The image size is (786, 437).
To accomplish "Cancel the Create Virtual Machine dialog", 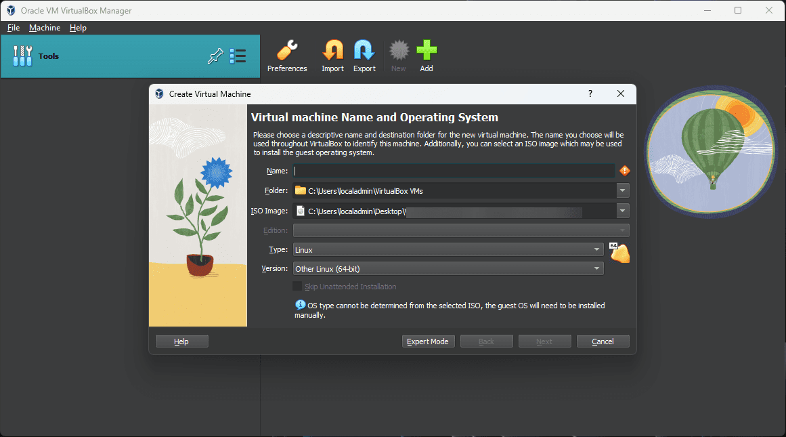I will pos(603,341).
